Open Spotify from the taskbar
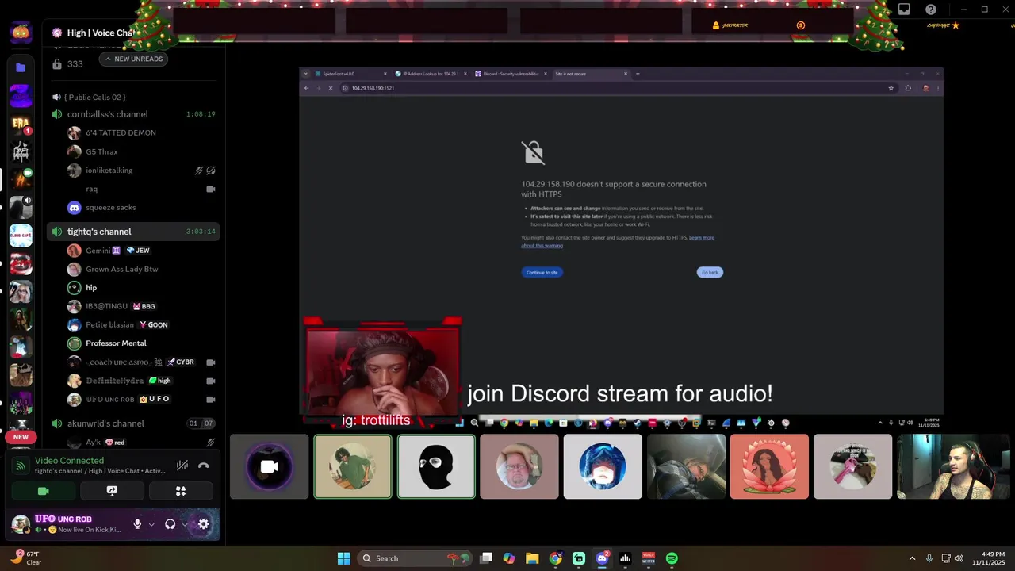 [672, 558]
